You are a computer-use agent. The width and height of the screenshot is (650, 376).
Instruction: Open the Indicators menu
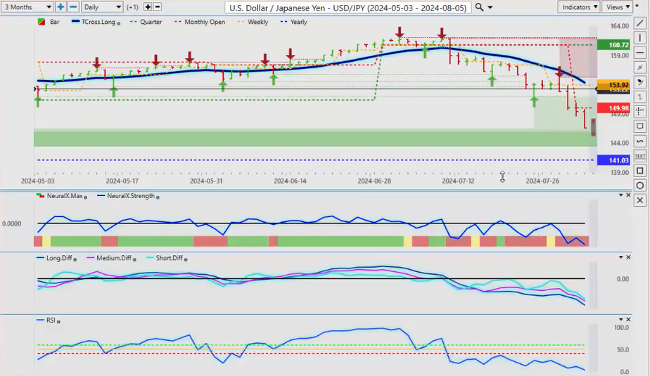point(579,7)
